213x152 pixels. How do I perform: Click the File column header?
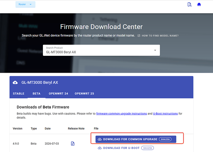point(96,129)
